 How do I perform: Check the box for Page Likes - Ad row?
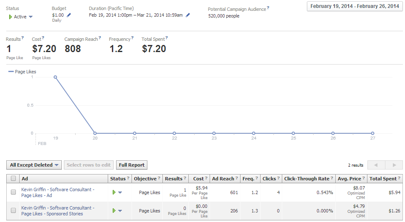[13, 192]
